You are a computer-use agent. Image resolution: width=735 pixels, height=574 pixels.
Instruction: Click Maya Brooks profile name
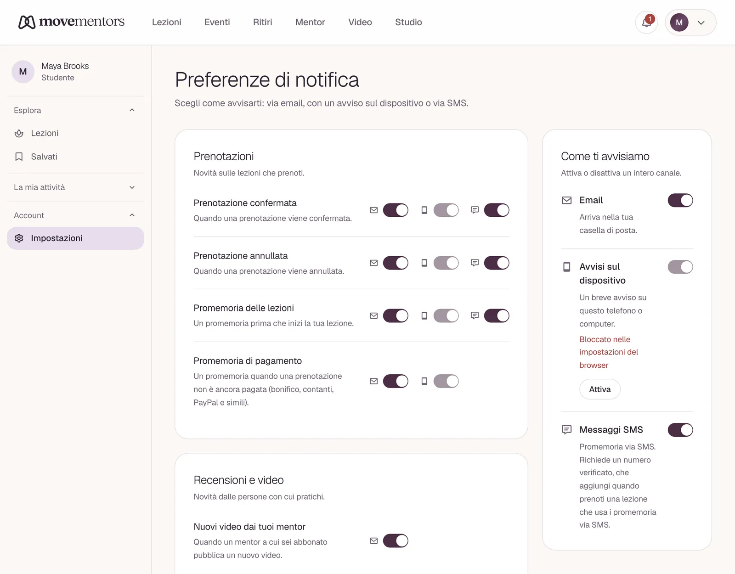point(65,66)
